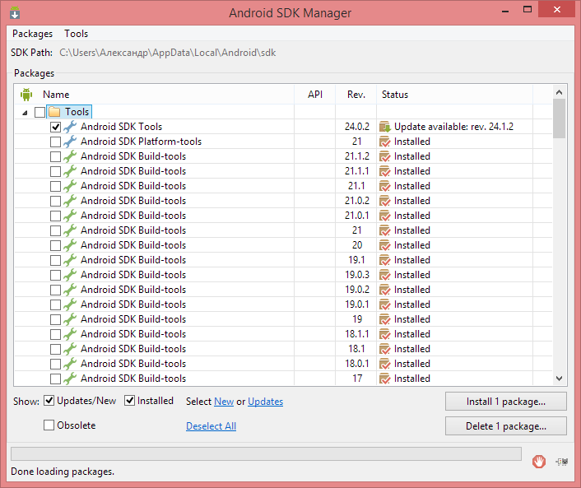This screenshot has width=581, height=488.
Task: Click the New link
Action: 224,402
